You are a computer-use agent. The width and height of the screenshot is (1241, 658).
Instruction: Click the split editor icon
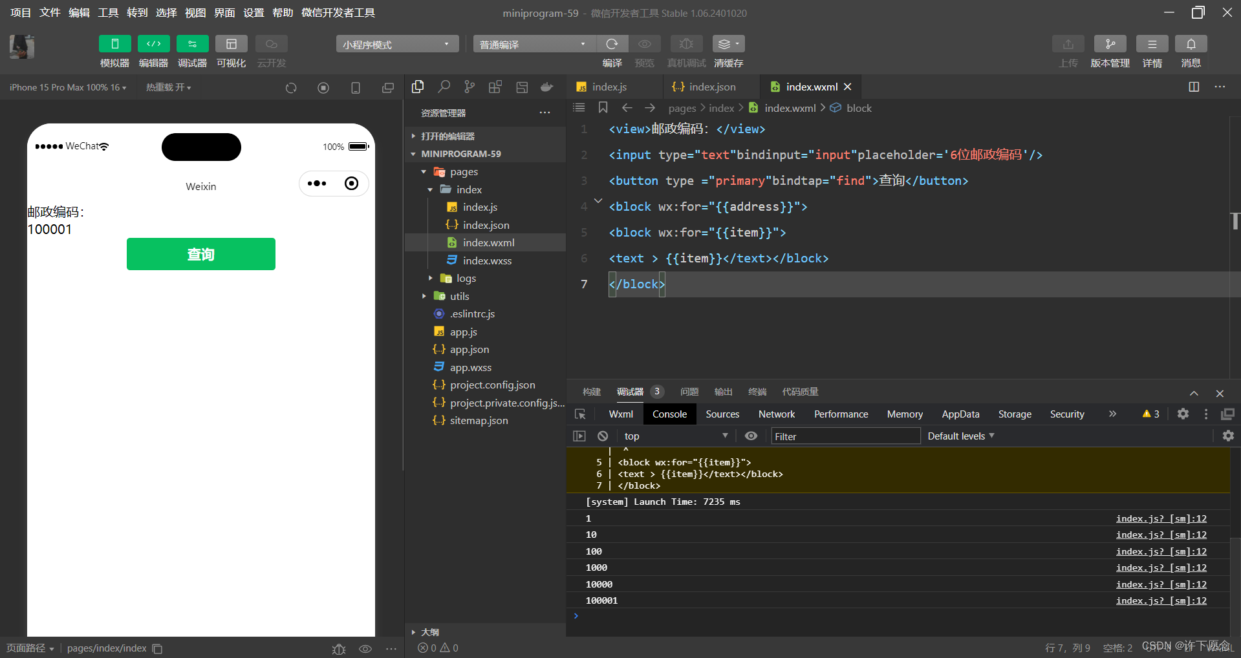click(1194, 87)
